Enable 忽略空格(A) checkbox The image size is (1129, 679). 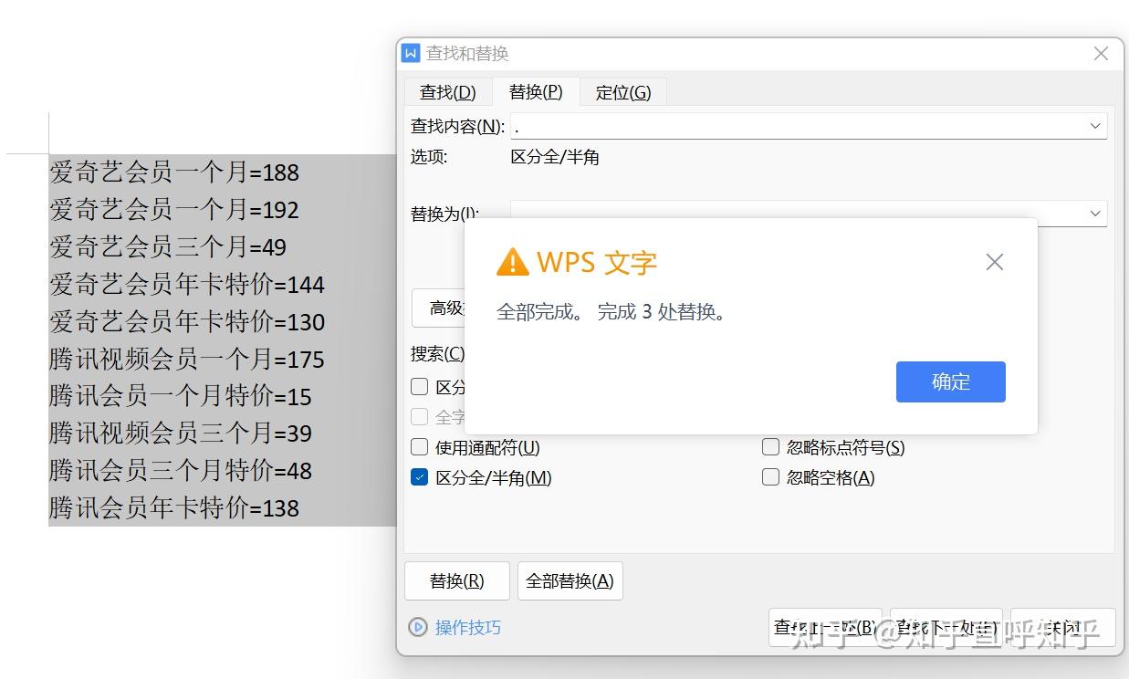[x=771, y=477]
